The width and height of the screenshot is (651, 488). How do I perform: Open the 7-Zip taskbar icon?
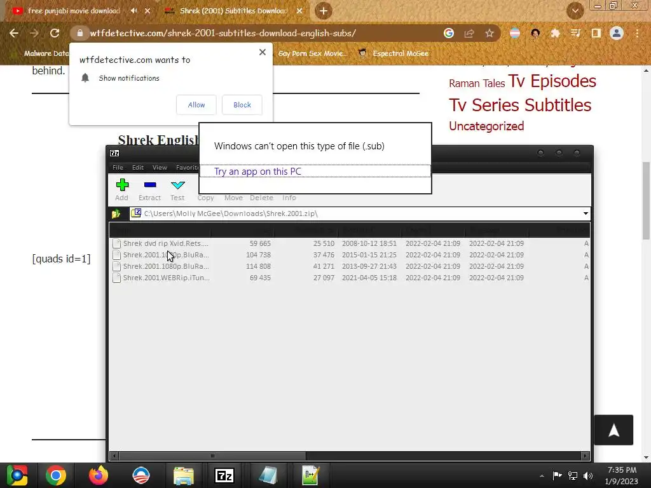(224, 475)
